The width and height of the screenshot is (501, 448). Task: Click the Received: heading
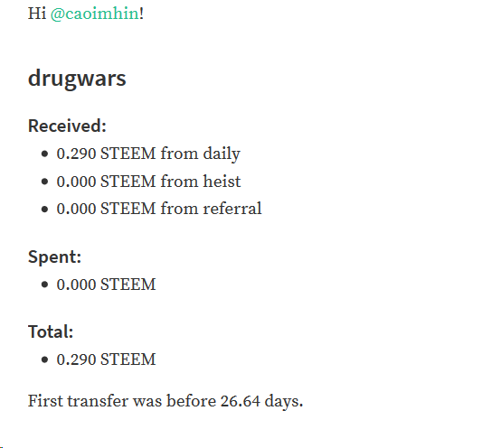67,126
